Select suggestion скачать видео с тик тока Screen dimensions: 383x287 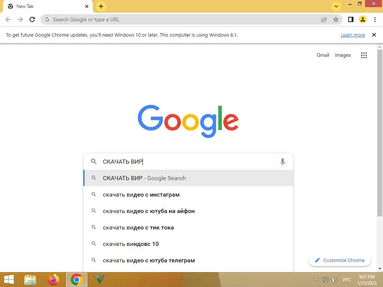coord(188,228)
